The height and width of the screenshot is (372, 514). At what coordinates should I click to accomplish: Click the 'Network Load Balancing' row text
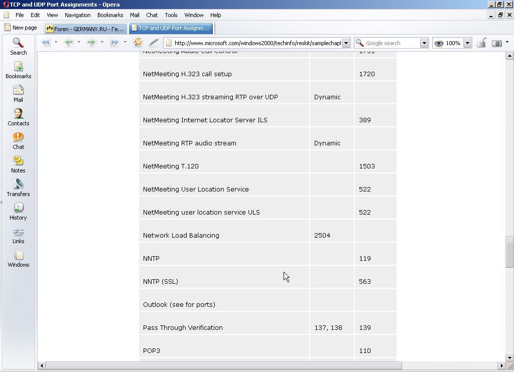[181, 236]
